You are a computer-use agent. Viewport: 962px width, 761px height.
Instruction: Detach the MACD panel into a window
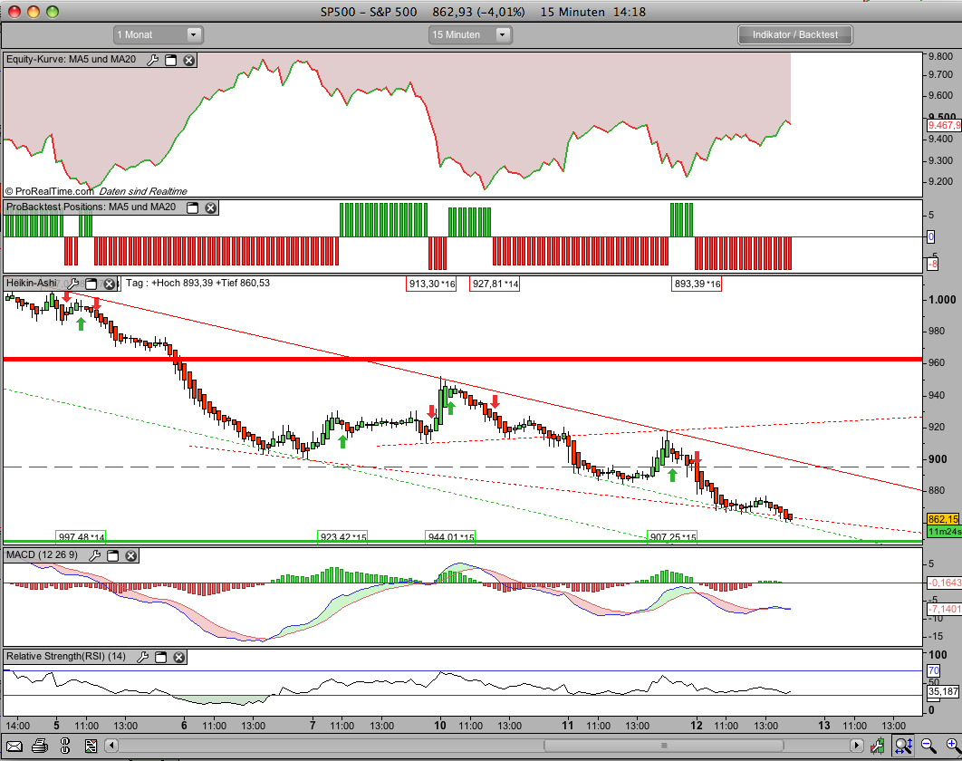(x=113, y=555)
